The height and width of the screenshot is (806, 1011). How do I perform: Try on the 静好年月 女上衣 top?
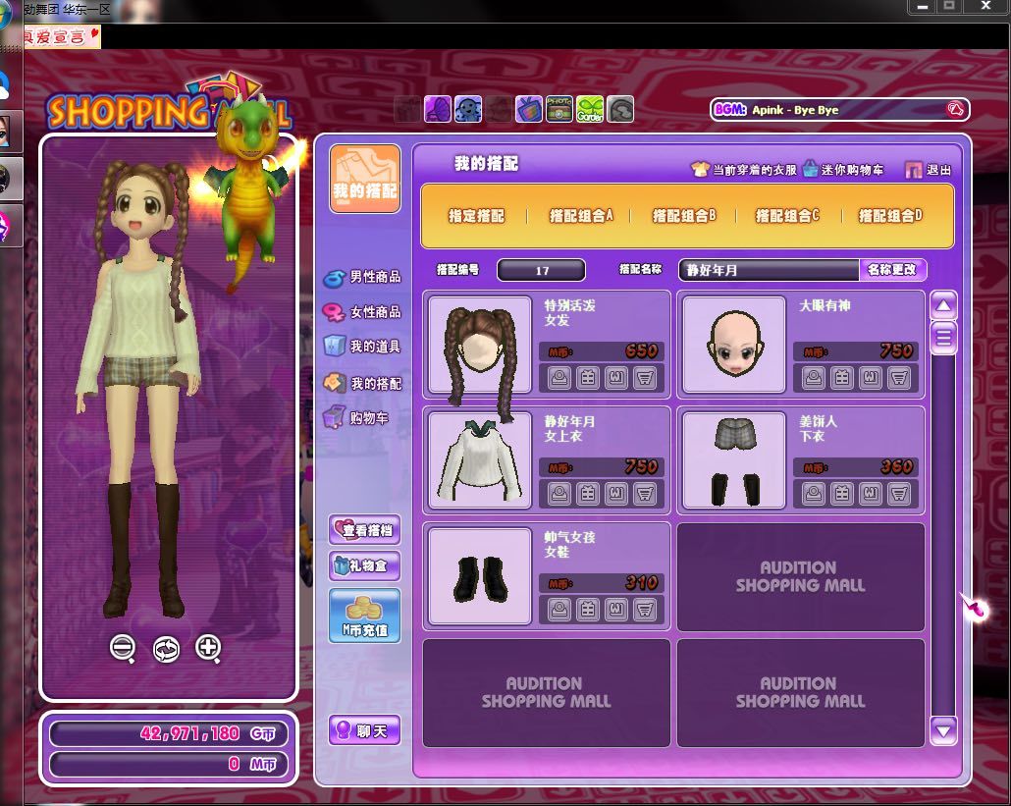click(559, 493)
